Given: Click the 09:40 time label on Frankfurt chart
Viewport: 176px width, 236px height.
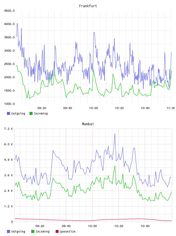Looking at the screenshot, I should [67, 108].
